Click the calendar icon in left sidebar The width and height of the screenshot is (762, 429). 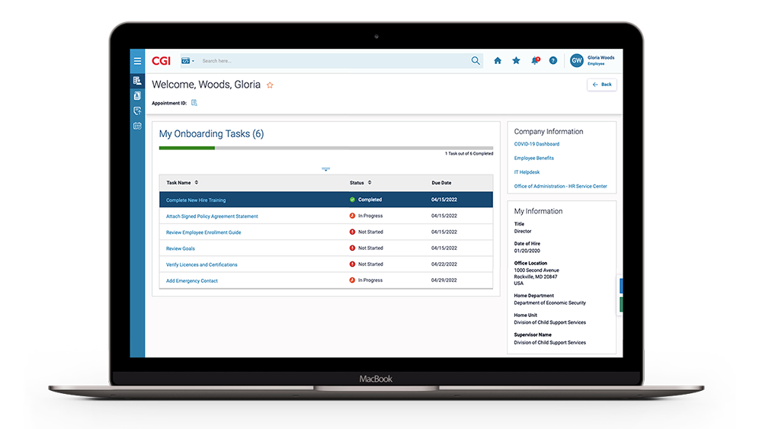[x=137, y=126]
